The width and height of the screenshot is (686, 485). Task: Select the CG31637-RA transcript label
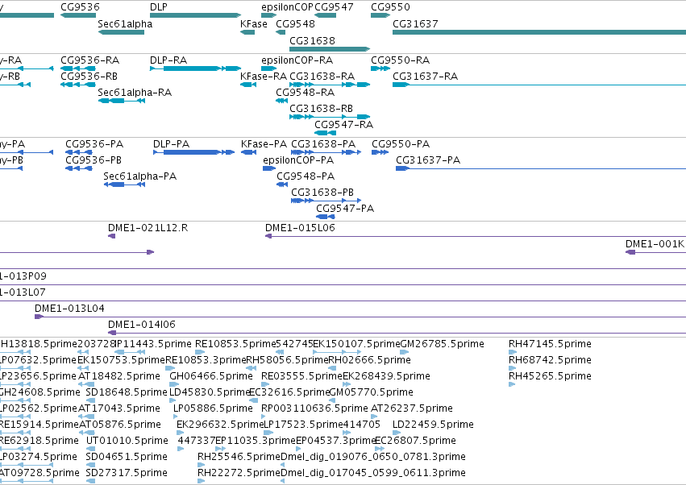pos(426,76)
